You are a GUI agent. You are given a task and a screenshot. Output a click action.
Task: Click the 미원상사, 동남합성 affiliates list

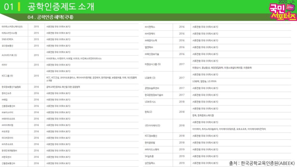(222, 68)
